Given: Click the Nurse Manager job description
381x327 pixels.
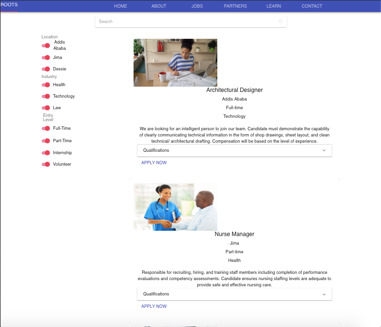Looking at the screenshot, I should 235,279.
